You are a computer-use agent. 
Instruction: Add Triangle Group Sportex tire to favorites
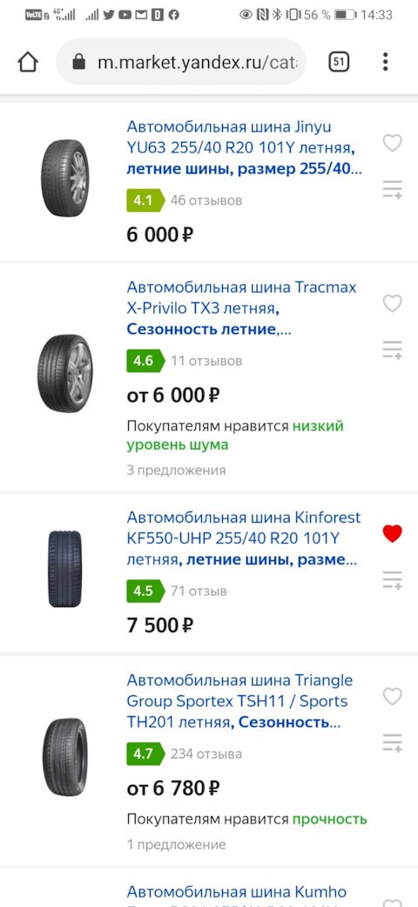coord(393,696)
